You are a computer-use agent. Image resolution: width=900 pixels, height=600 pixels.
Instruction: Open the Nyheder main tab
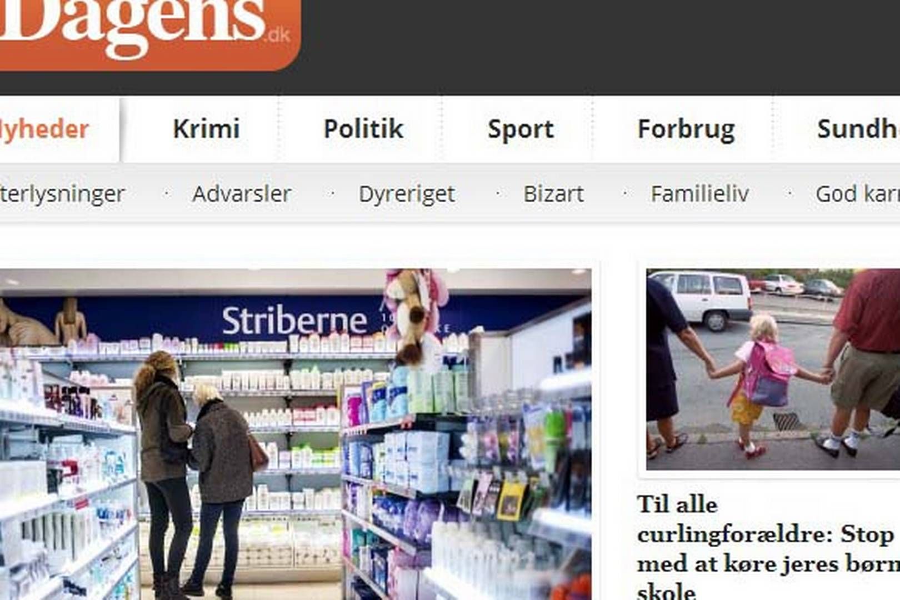click(44, 129)
